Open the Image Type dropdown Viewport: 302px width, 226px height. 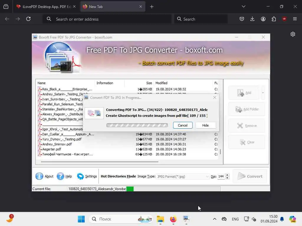tap(183, 177)
